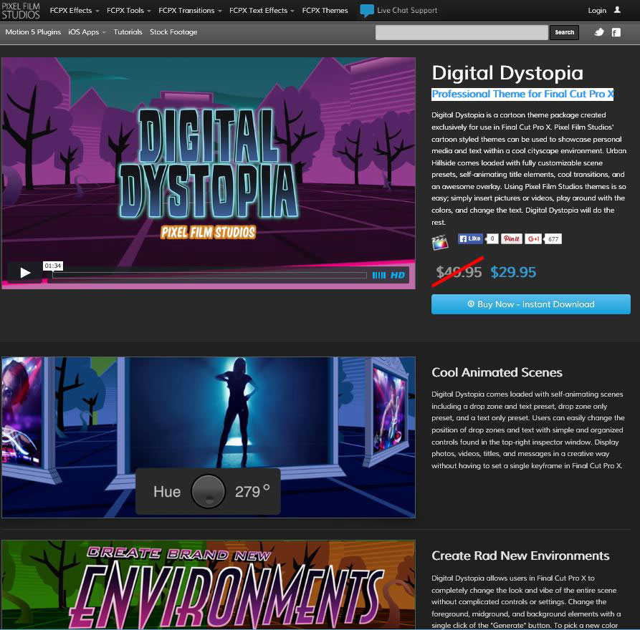Toggle HD quality on the video player
The height and width of the screenshot is (630, 640).
[398, 275]
